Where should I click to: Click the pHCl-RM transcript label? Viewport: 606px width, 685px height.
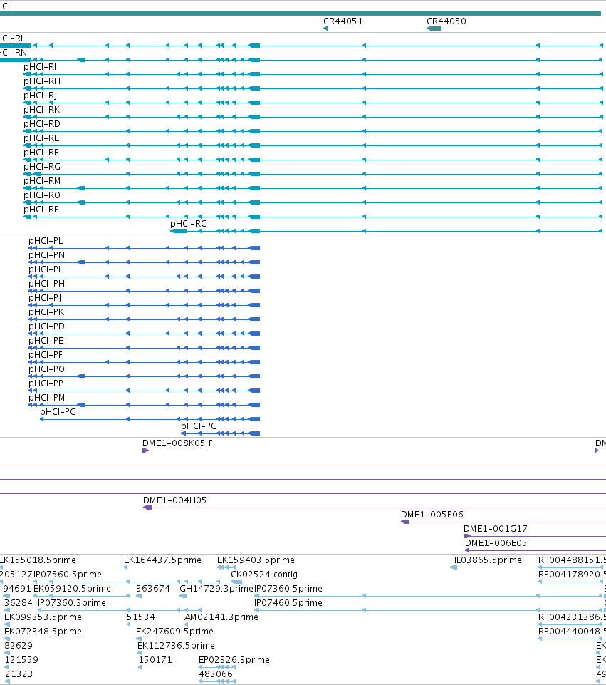(x=42, y=181)
